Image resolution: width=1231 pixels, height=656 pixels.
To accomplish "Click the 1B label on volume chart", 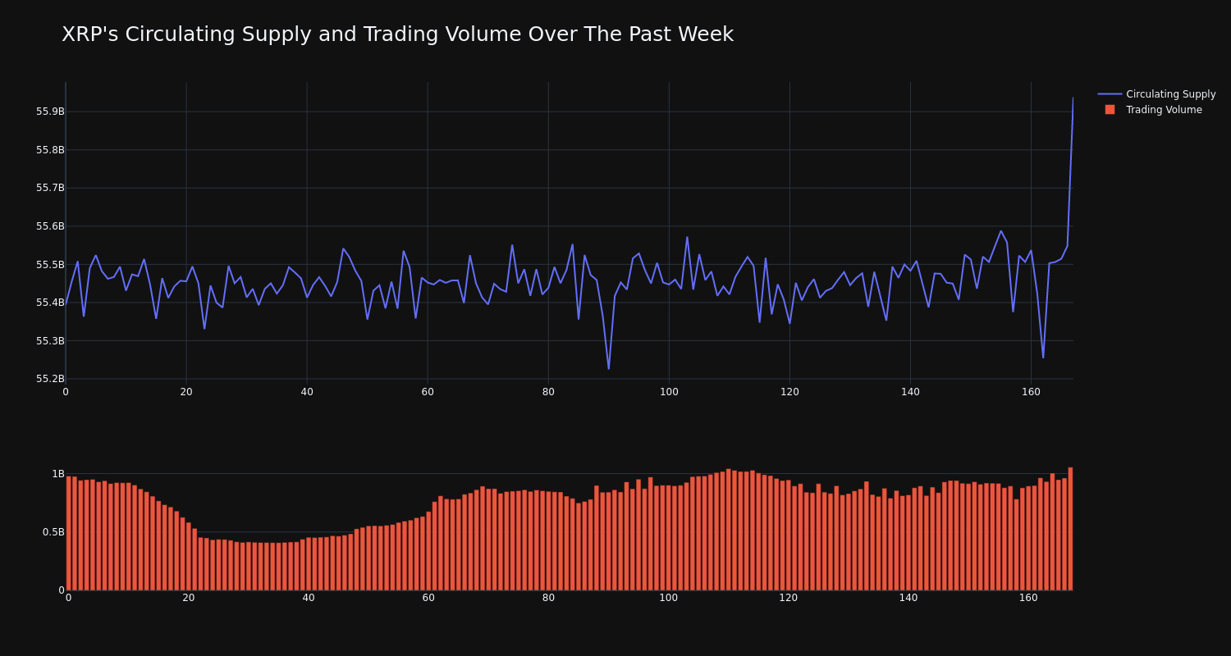I will click(58, 474).
